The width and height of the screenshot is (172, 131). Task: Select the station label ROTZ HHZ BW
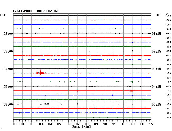[47, 11]
